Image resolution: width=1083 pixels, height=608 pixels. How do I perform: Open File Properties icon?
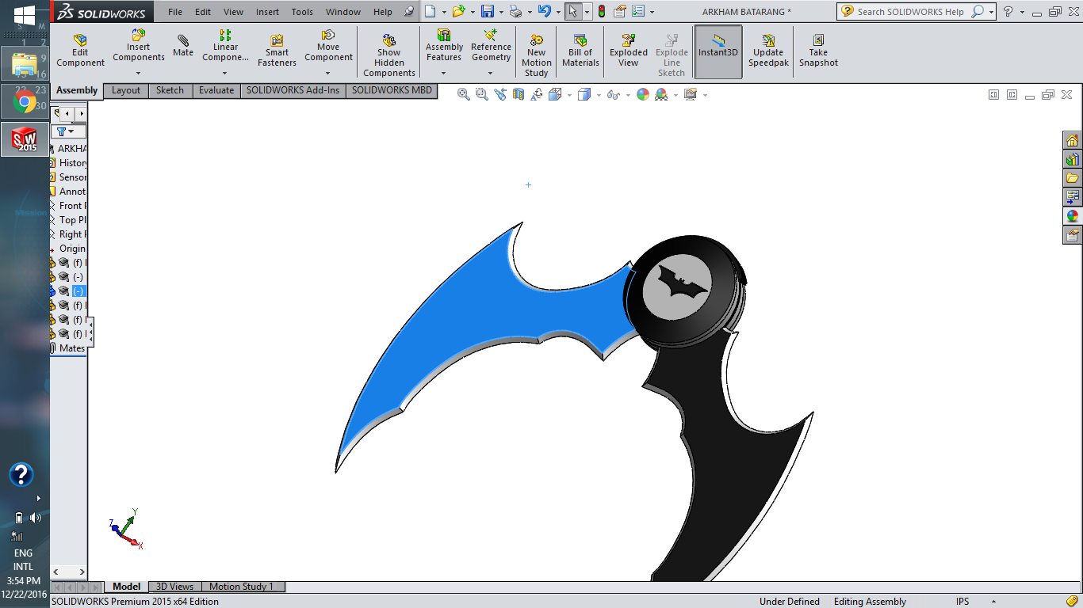coord(620,11)
